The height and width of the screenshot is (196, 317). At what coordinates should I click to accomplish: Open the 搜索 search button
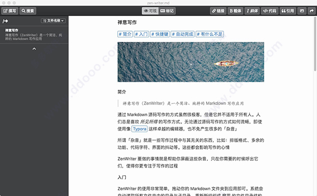28,11
